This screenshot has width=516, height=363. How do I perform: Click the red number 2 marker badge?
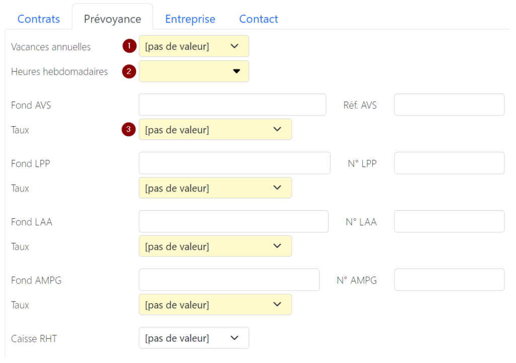point(130,71)
